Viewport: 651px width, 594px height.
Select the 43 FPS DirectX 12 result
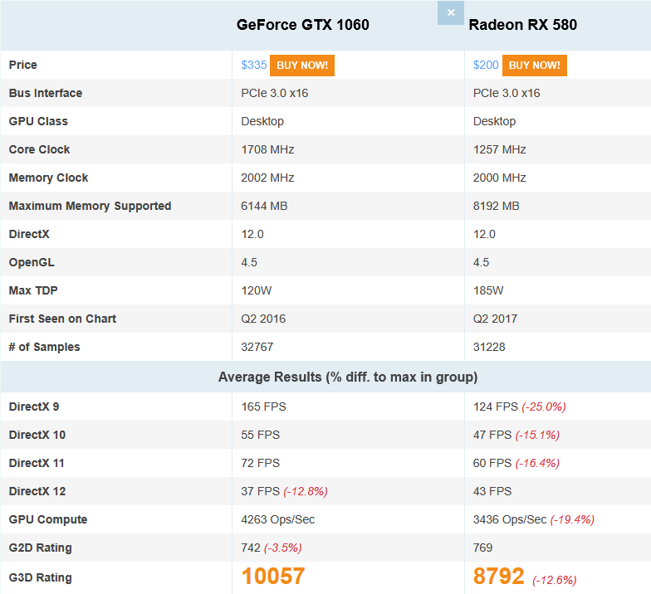coord(492,491)
